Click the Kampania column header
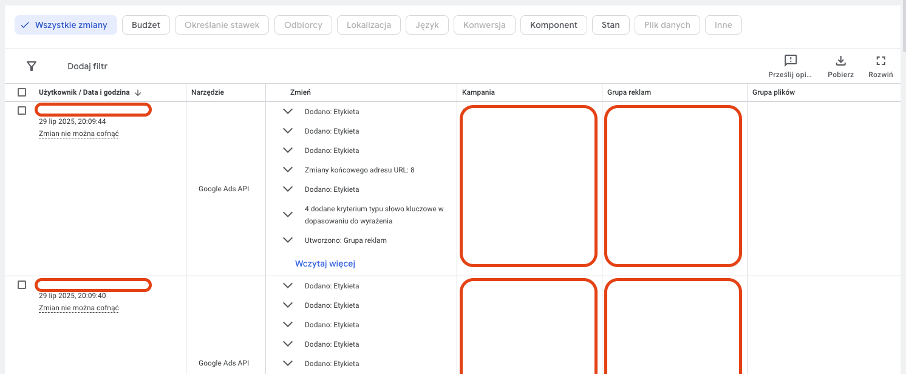The width and height of the screenshot is (906, 374). click(x=478, y=92)
